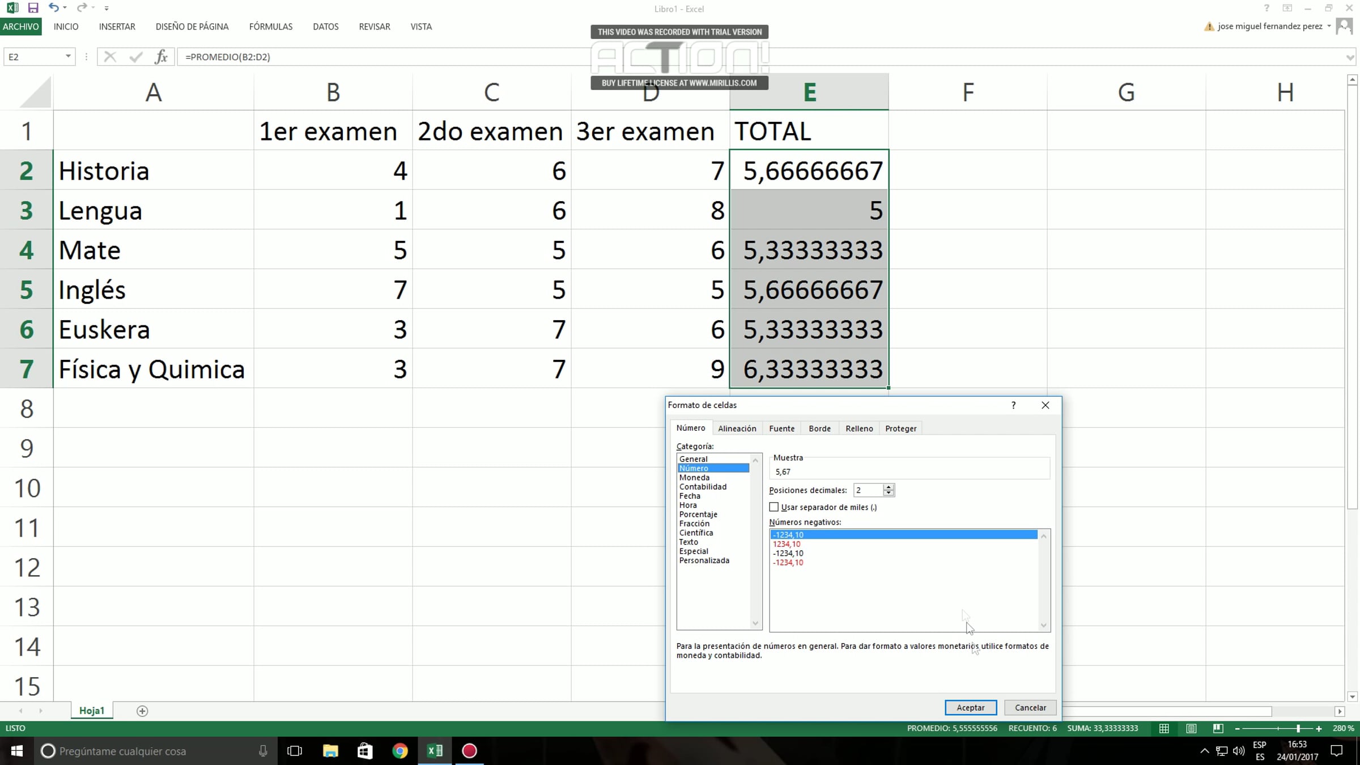Open the help question mark in Formato de celdas
Image resolution: width=1360 pixels, height=765 pixels.
[1013, 405]
